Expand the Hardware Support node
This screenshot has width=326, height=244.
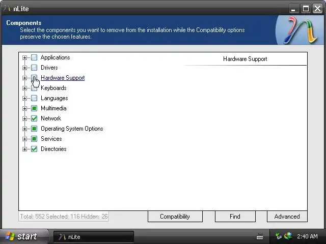click(24, 78)
